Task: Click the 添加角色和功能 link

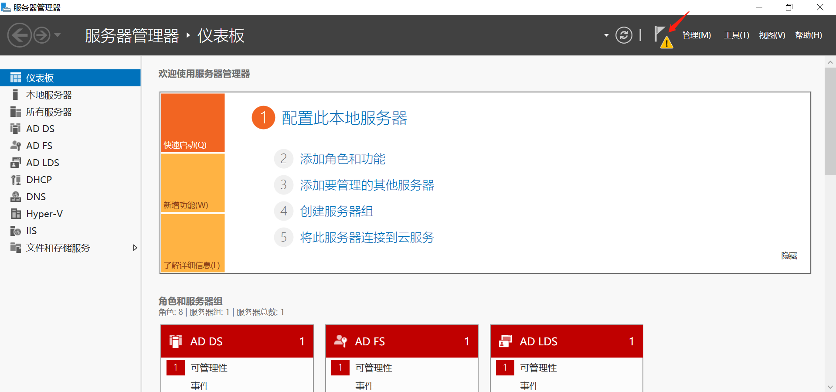Action: [x=343, y=159]
